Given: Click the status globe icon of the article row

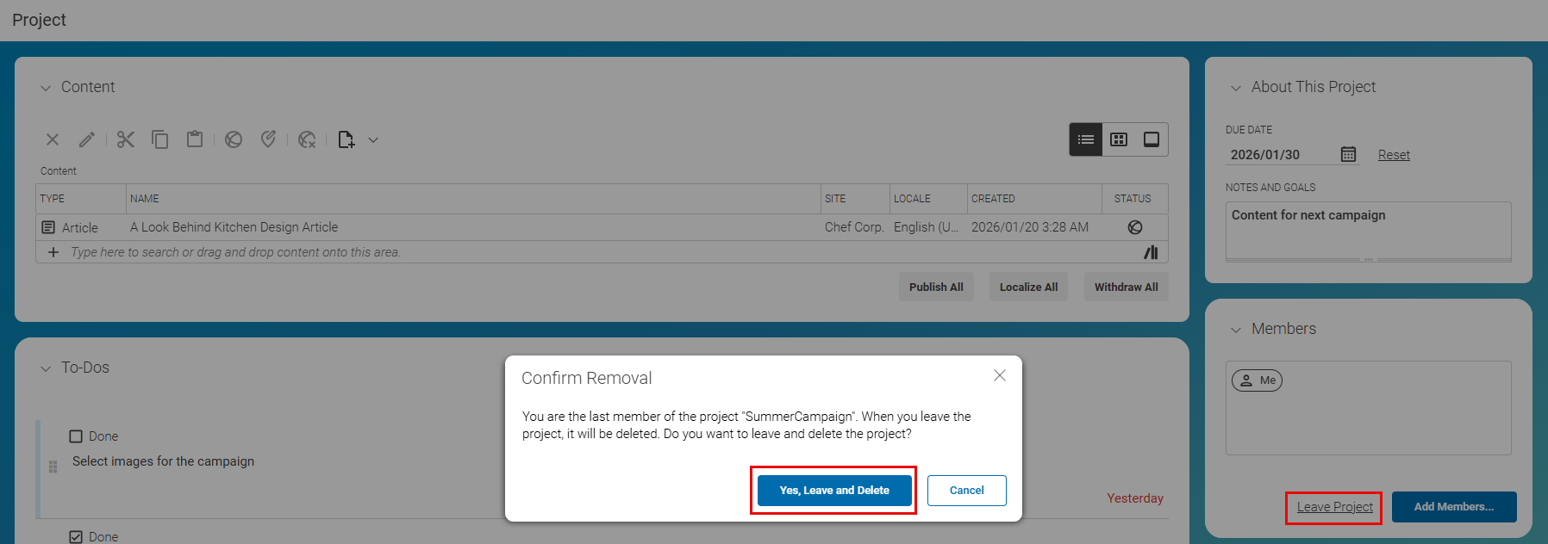Looking at the screenshot, I should coord(1135,227).
